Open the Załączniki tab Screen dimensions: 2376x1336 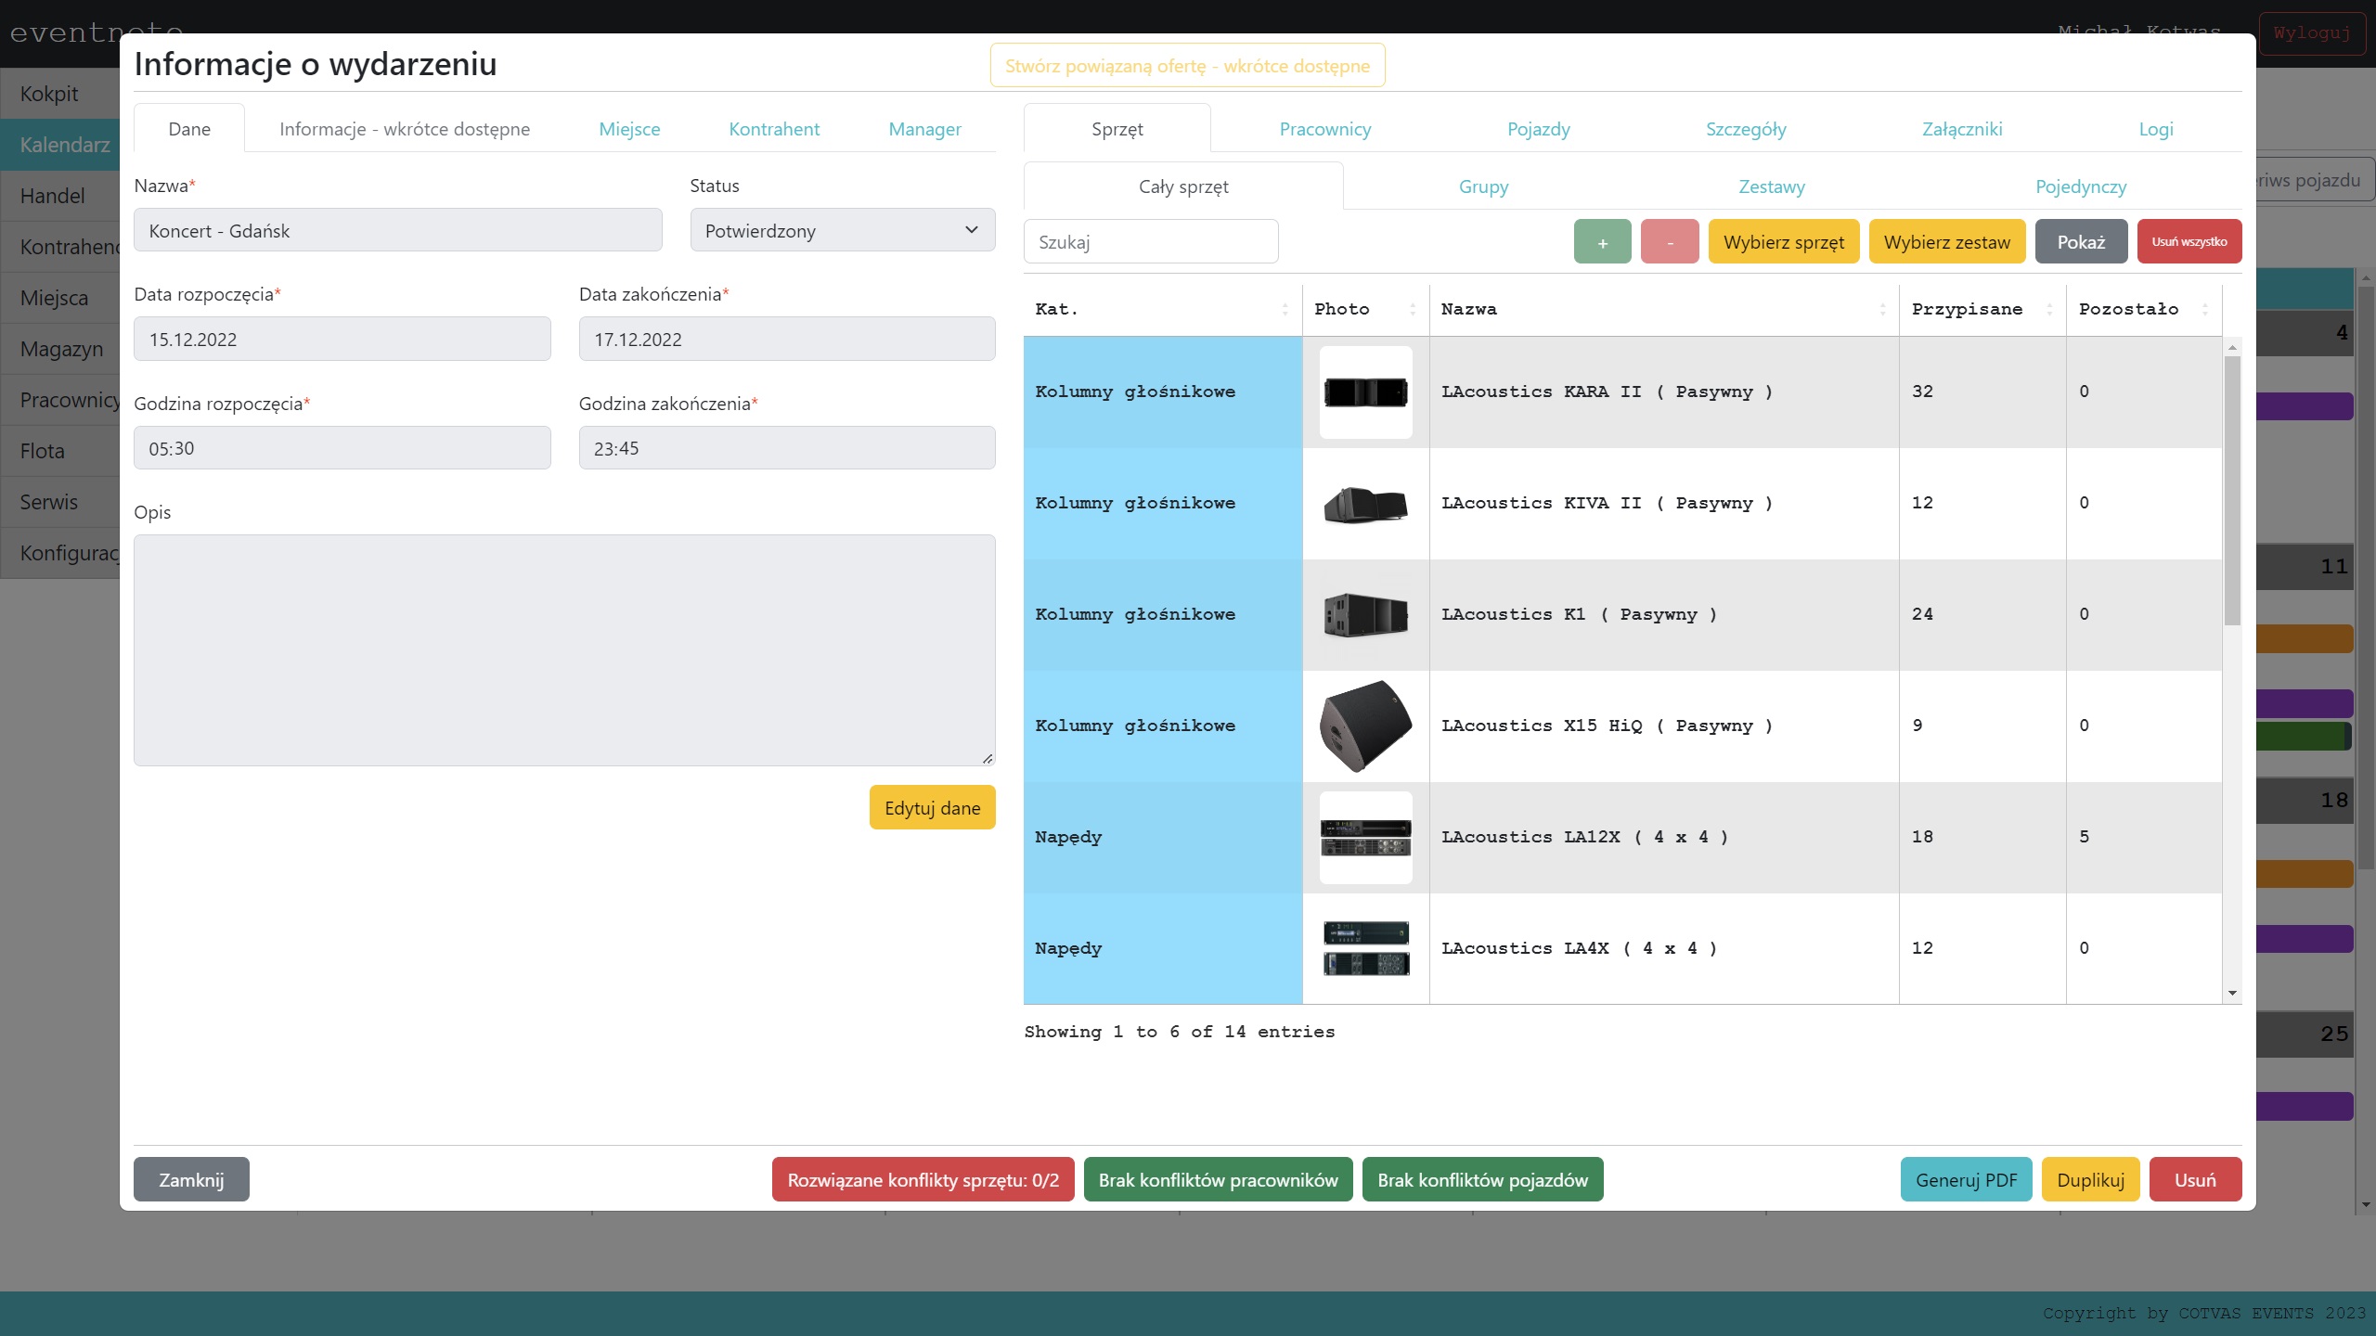click(1961, 130)
